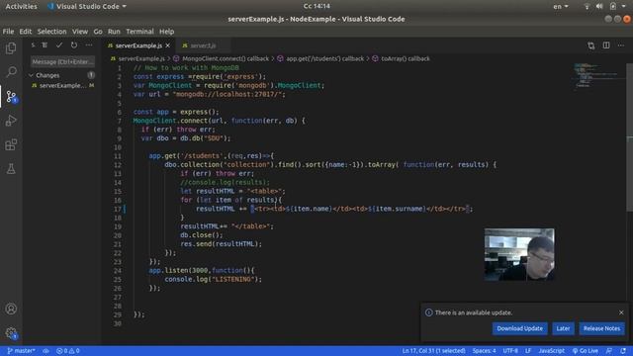Open the Source Control view icon
Image resolution: width=633 pixels, height=356 pixels.
(x=11, y=97)
